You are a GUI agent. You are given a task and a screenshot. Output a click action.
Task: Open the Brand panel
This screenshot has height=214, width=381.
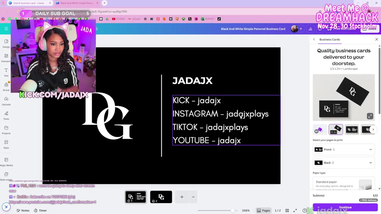pos(6,86)
